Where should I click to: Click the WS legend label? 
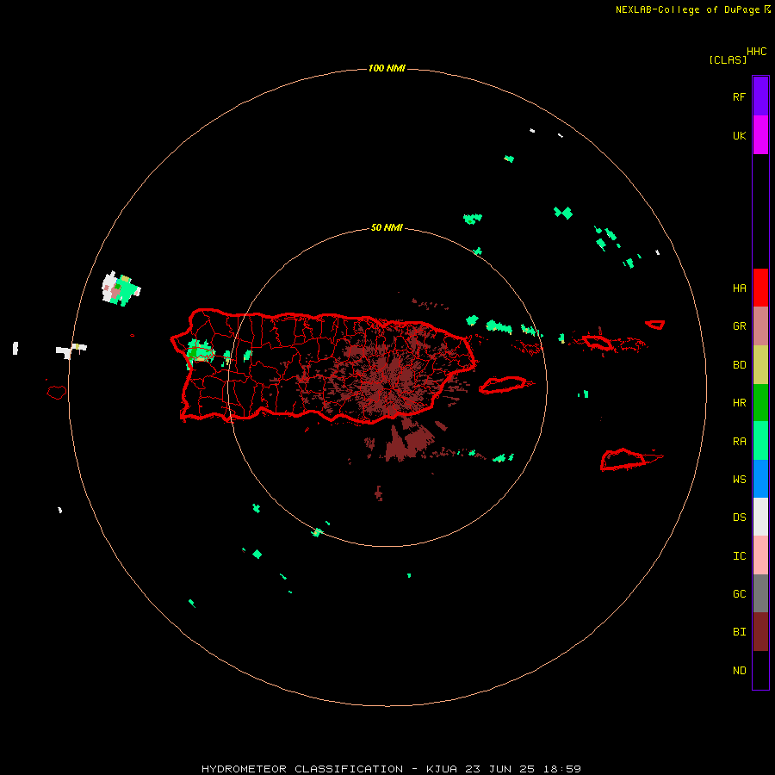tap(739, 480)
